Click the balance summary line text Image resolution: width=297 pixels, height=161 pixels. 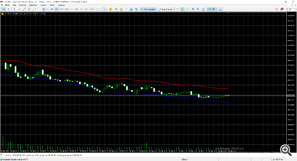44,155
